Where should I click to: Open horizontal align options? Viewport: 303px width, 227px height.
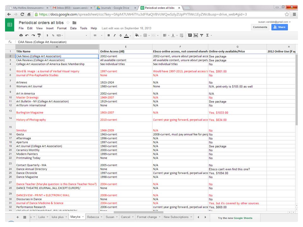coord(166,35)
